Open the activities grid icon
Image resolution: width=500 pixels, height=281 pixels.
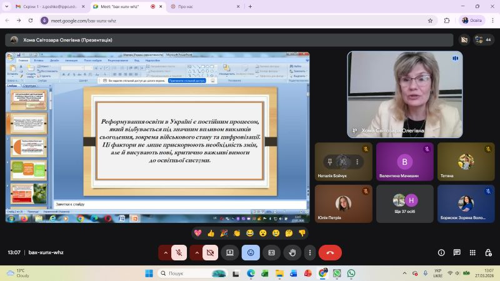click(472, 253)
